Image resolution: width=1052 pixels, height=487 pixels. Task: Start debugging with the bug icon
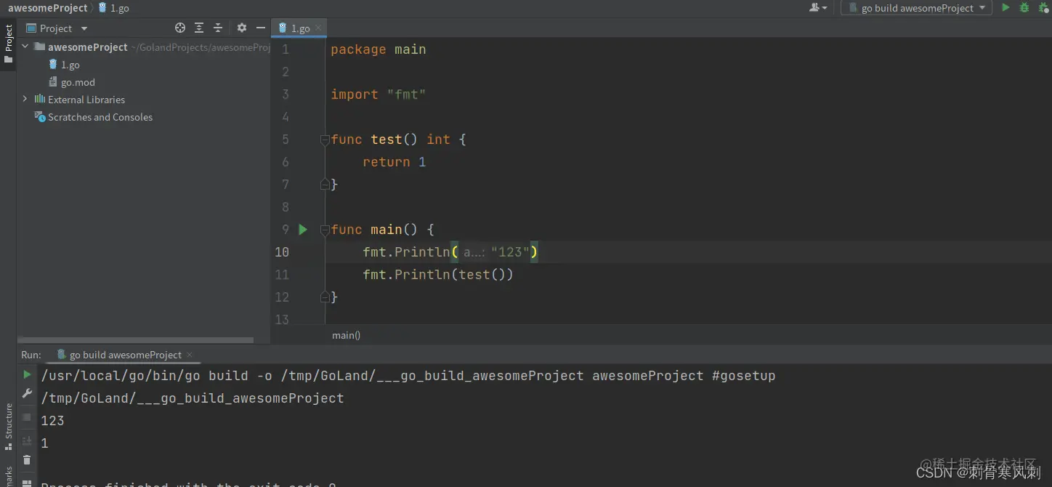coord(1024,7)
